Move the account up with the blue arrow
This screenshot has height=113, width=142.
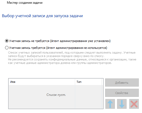[110, 104]
